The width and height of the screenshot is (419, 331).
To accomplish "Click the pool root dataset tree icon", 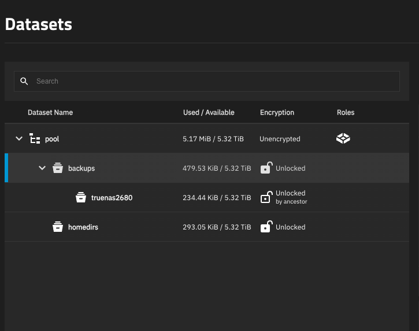I will [x=35, y=138].
